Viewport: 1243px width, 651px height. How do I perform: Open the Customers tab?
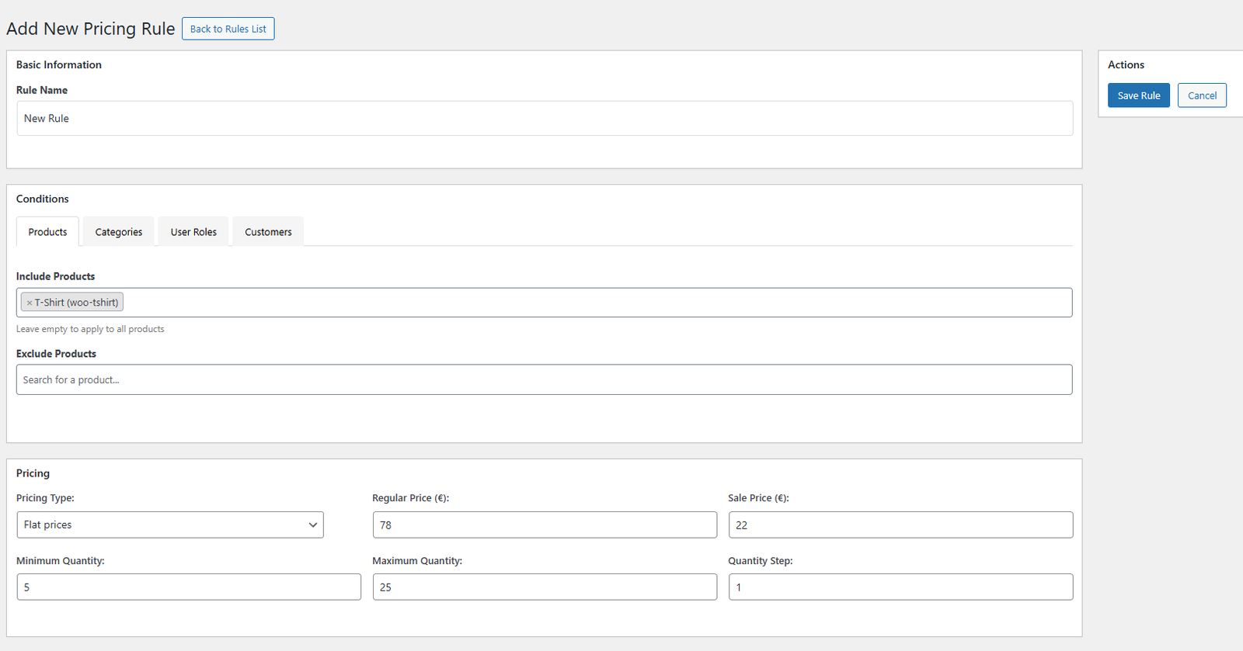coord(268,232)
